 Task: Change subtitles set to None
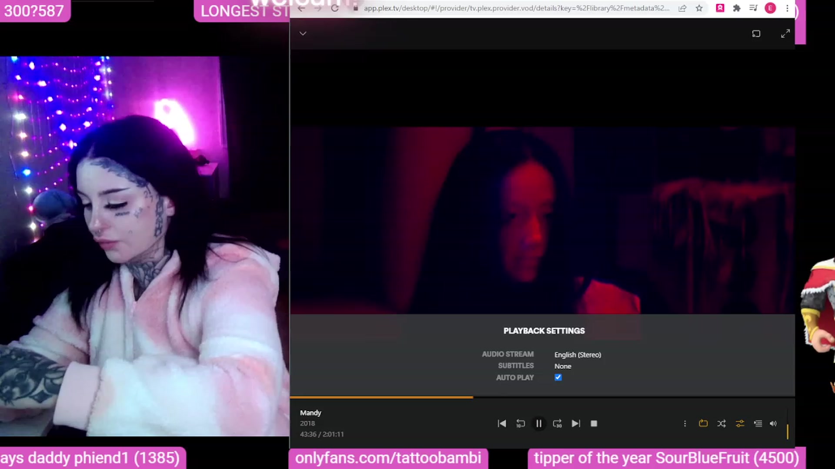point(563,366)
